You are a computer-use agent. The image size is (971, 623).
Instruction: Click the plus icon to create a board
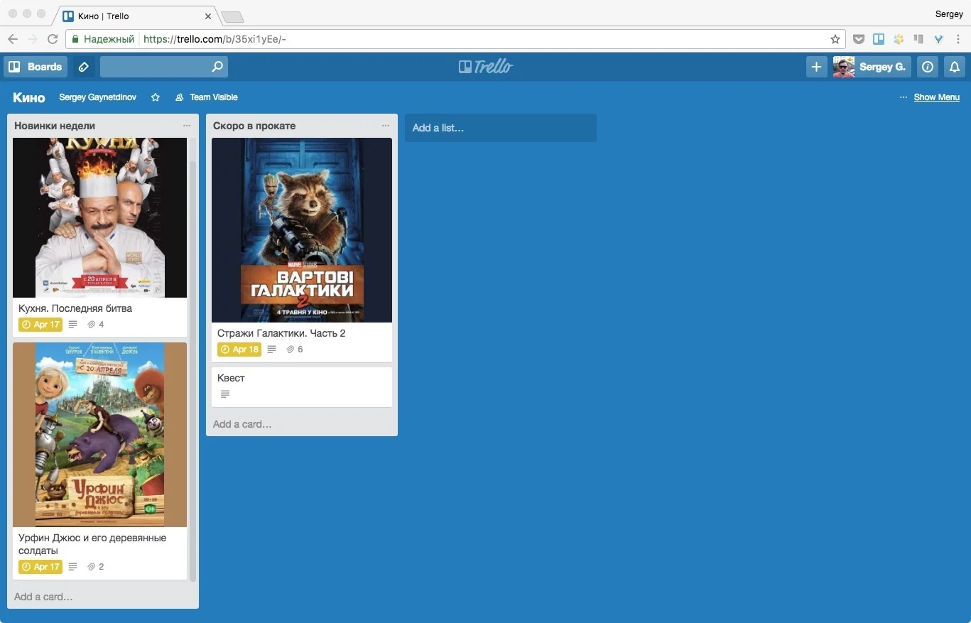pyautogui.click(x=817, y=67)
